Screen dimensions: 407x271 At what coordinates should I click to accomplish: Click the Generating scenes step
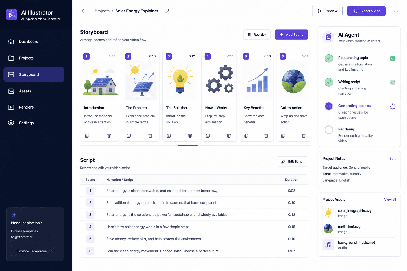tap(360, 111)
